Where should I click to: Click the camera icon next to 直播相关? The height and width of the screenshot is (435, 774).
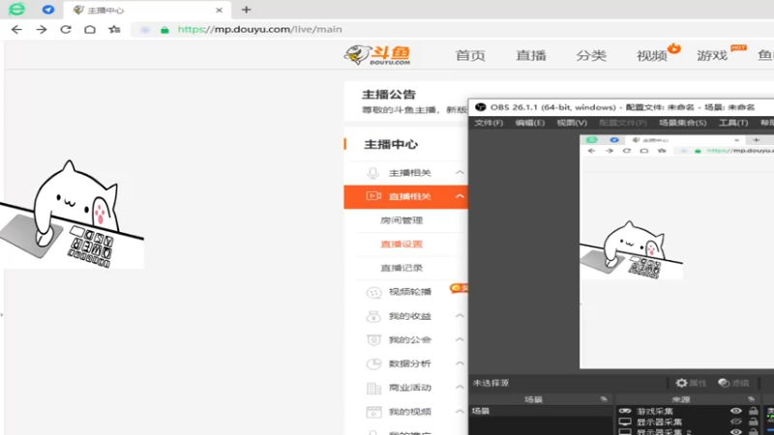pyautogui.click(x=373, y=196)
